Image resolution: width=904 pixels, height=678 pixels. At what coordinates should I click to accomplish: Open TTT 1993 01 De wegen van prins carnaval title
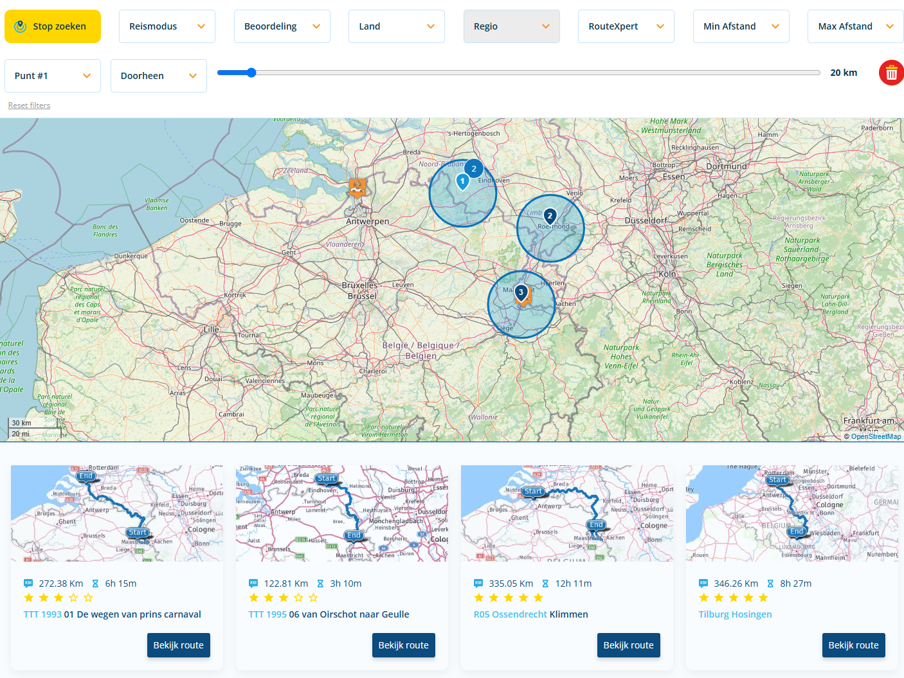[x=113, y=614]
